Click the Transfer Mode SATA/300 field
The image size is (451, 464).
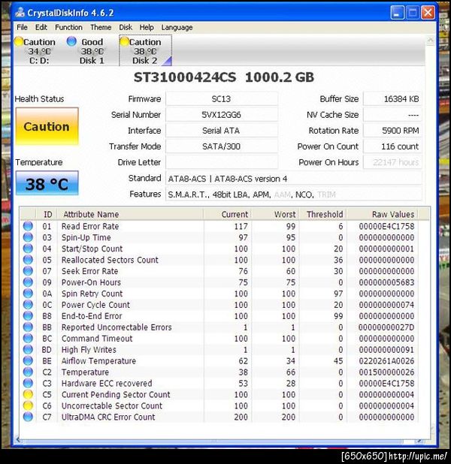coord(222,146)
